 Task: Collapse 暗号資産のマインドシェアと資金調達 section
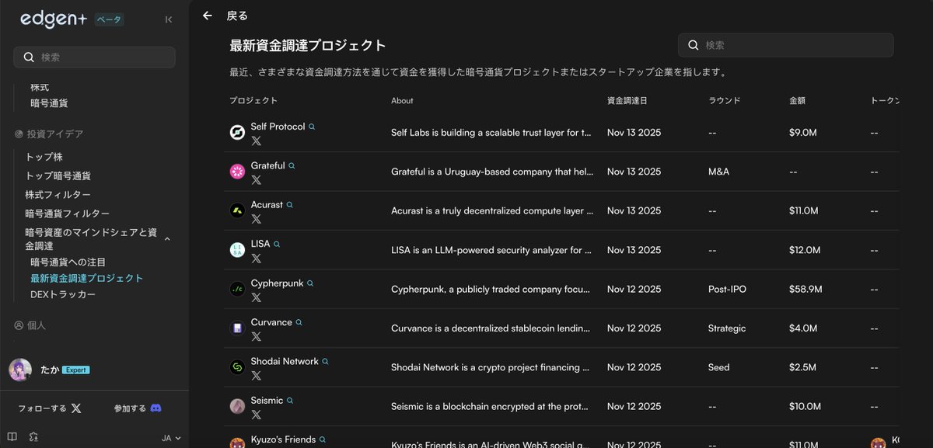click(166, 239)
